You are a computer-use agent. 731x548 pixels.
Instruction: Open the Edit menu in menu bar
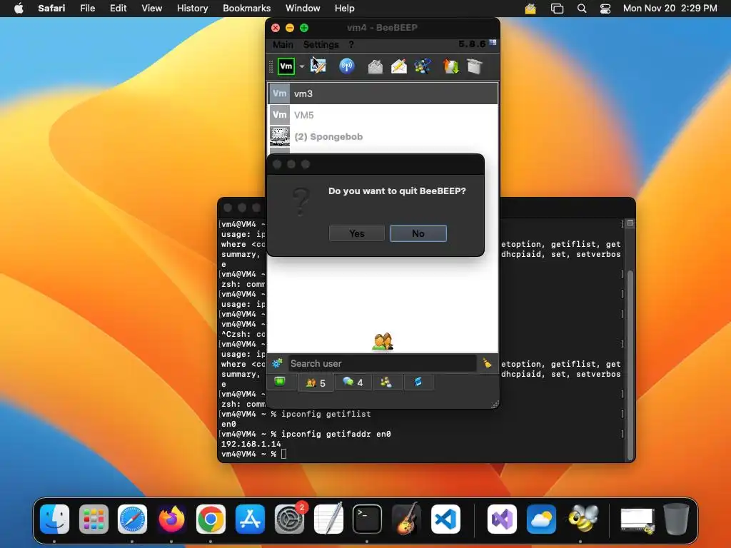118,9
